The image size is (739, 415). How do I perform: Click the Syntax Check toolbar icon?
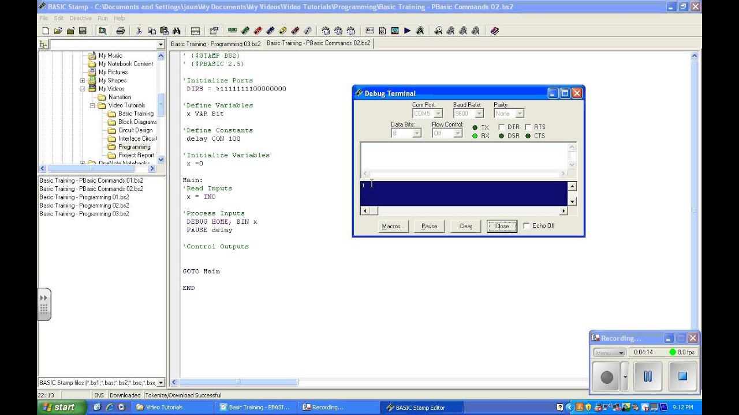click(x=382, y=31)
